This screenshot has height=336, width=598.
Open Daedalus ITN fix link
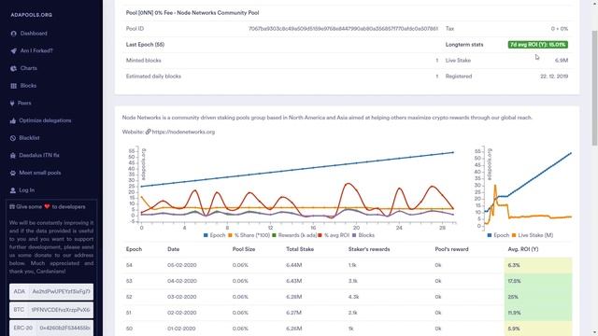[39, 156]
